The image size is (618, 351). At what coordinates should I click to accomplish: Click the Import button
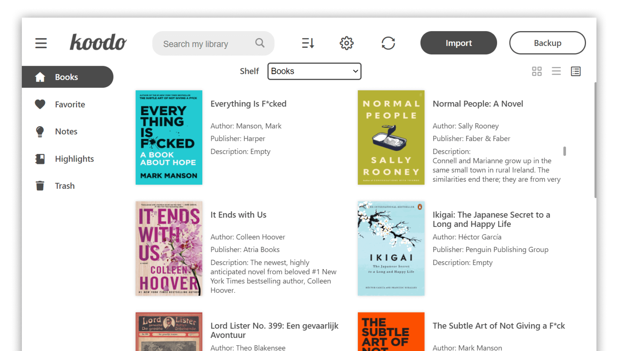(x=458, y=43)
